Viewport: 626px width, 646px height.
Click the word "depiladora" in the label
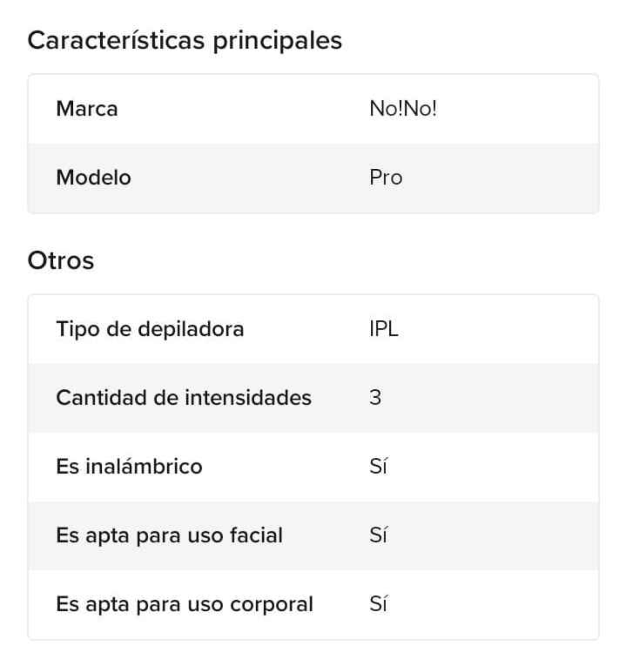[x=191, y=329]
